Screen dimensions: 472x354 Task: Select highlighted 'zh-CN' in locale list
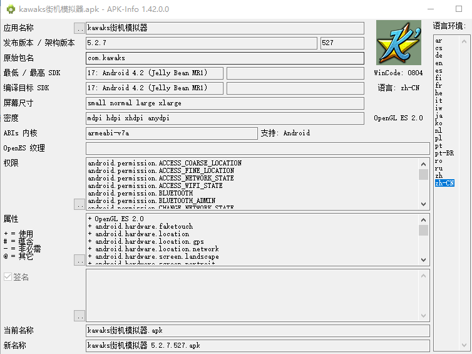(x=444, y=183)
